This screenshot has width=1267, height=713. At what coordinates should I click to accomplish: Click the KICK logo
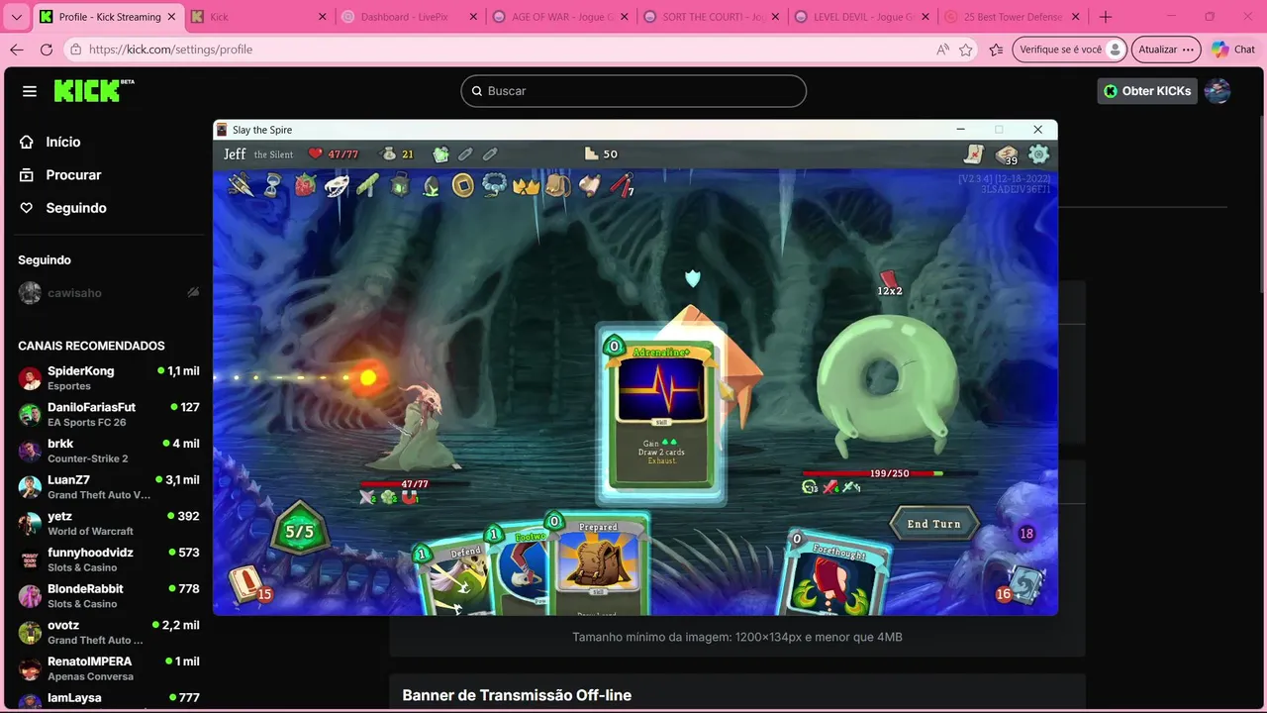tap(93, 90)
